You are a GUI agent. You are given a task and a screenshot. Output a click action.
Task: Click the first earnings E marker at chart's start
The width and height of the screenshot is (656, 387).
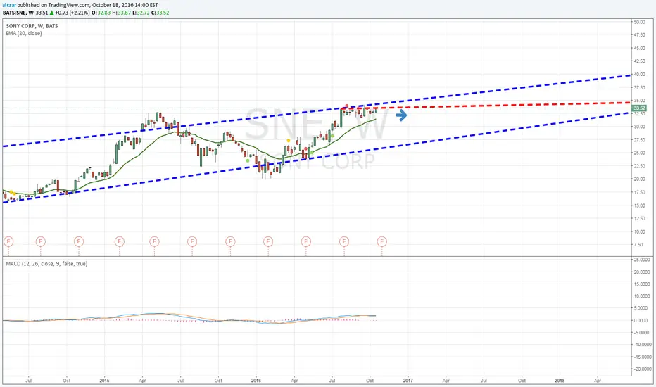[x=8, y=241]
